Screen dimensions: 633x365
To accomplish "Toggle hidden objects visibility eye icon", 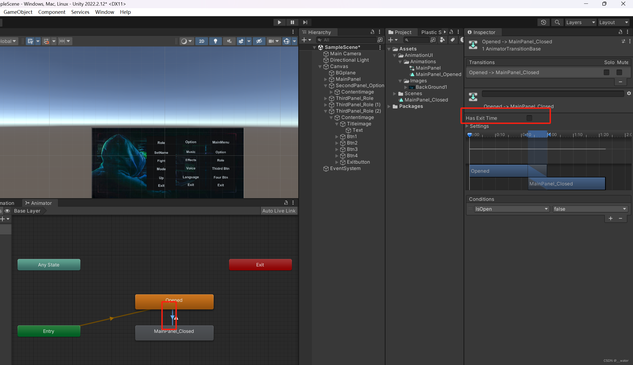I will click(x=259, y=41).
